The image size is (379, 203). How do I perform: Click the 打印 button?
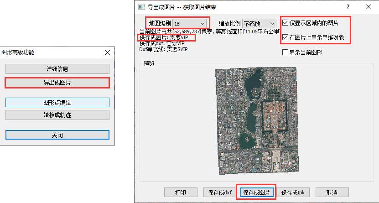click(x=181, y=193)
